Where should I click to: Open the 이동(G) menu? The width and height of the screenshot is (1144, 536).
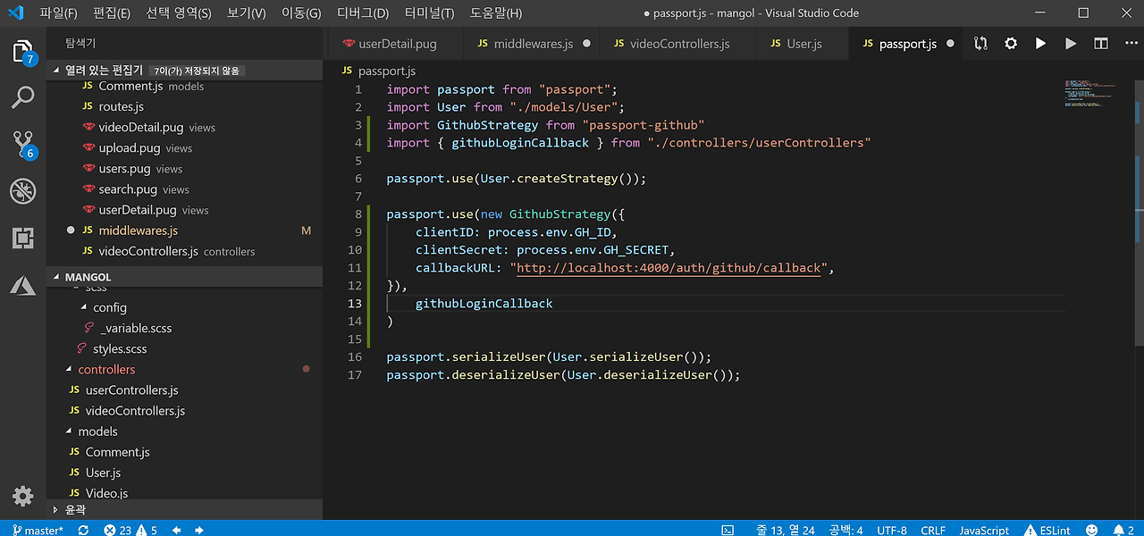(x=301, y=13)
